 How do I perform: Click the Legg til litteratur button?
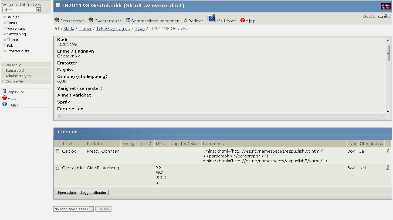tap(94, 192)
